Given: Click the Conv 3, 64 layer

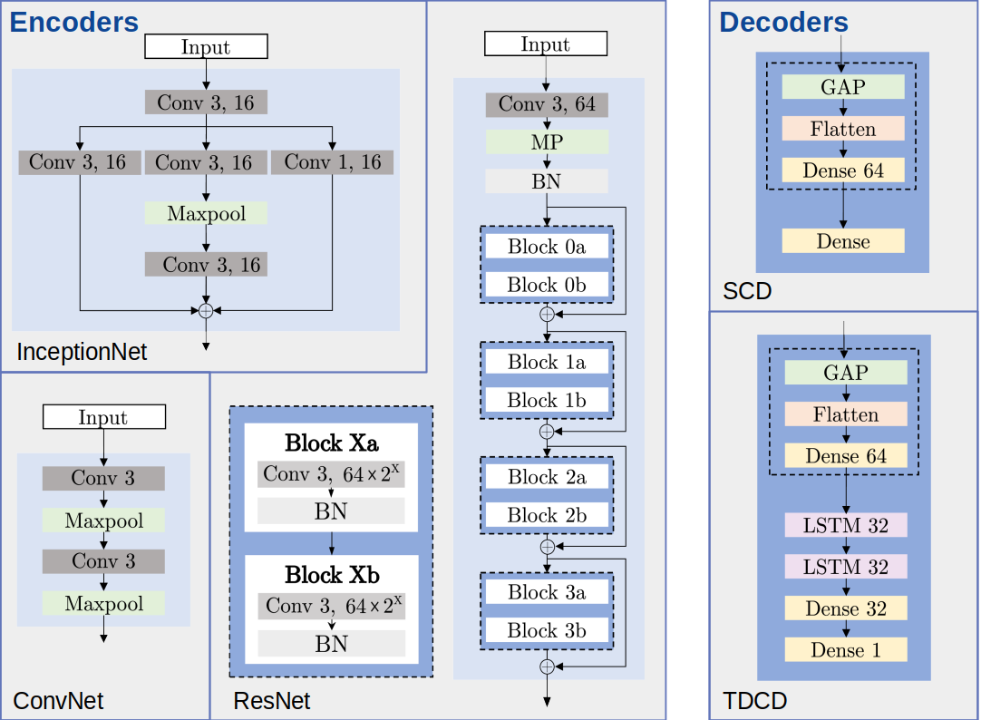Looking at the screenshot, I should 547,104.
